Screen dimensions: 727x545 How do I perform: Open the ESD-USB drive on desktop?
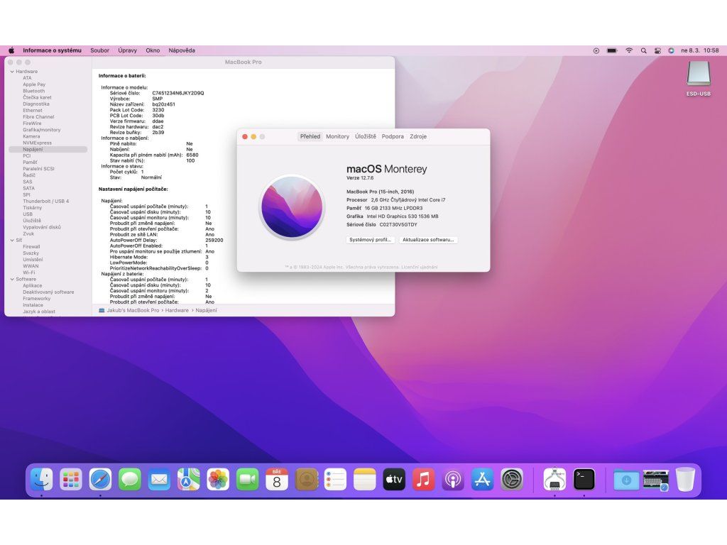[x=698, y=75]
